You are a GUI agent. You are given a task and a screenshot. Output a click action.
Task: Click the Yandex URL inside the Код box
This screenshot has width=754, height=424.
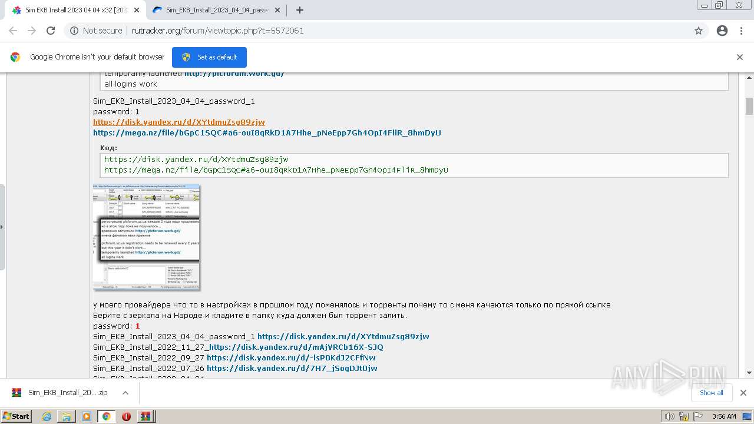pos(196,160)
